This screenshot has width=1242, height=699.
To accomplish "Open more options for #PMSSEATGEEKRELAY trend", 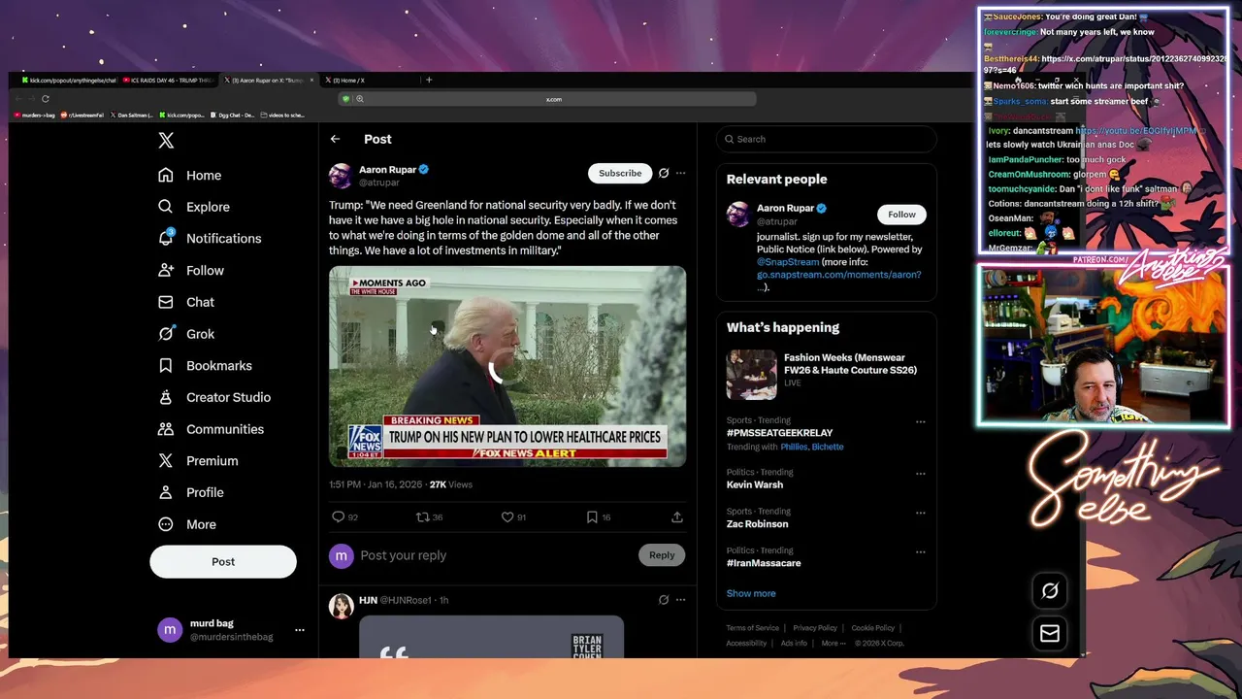I will pos(920,422).
